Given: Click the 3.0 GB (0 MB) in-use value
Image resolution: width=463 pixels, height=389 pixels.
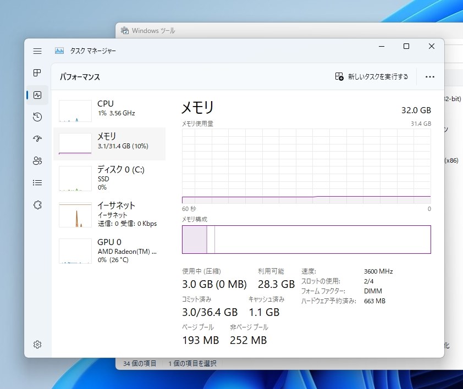Looking at the screenshot, I should tap(214, 284).
